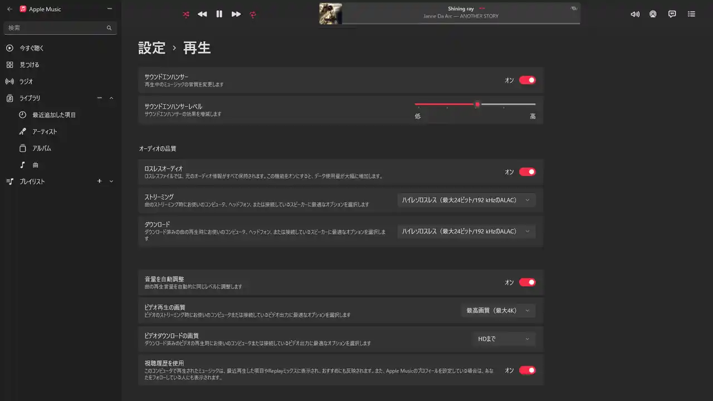Skip to the previous track

point(202,14)
